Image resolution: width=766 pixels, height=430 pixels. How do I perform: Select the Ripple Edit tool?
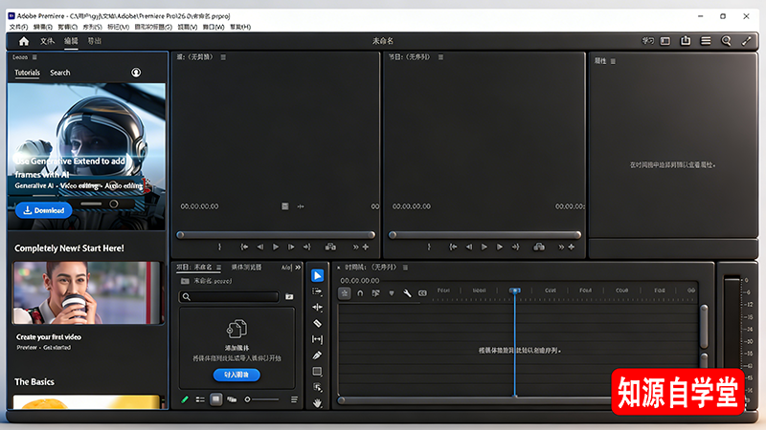tap(318, 307)
